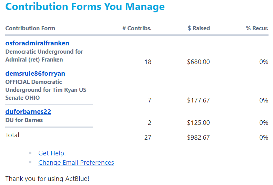The image size is (273, 185).
Task: Click the Get Help link
Action: [51, 153]
